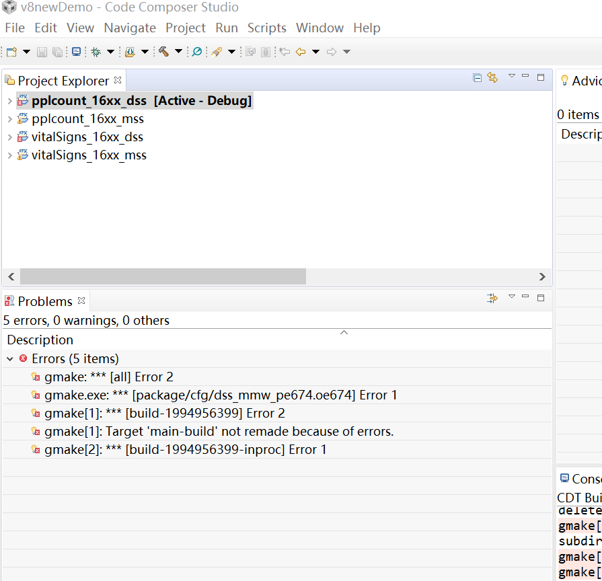This screenshot has height=581, width=602.
Task: Open the New wizard dropdown arrow
Action: click(x=26, y=52)
